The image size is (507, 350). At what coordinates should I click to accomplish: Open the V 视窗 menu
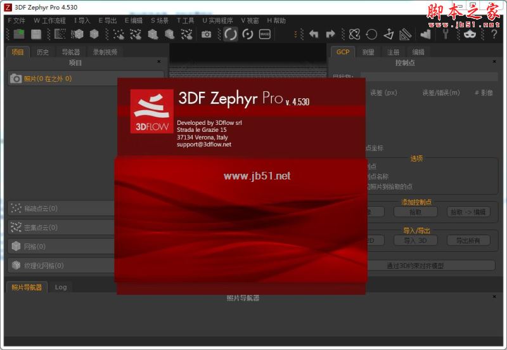pyautogui.click(x=250, y=20)
